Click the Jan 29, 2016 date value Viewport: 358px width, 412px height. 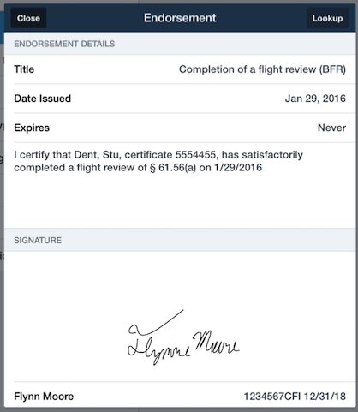click(315, 99)
